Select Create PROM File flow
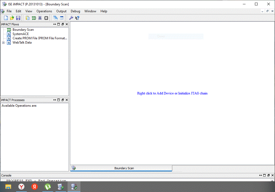Viewport: 275px width, 192px height. click(x=40, y=38)
